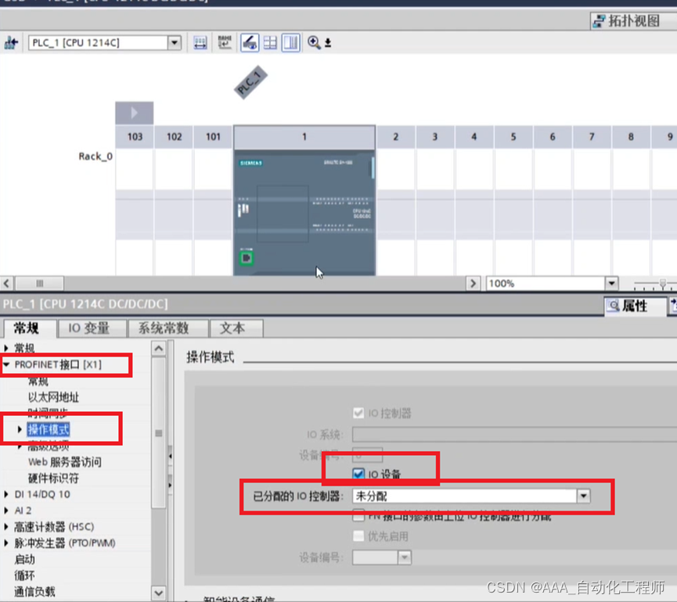This screenshot has width=677, height=602.
Task: Toggle the 优先启用 checkbox
Action: tap(358, 536)
